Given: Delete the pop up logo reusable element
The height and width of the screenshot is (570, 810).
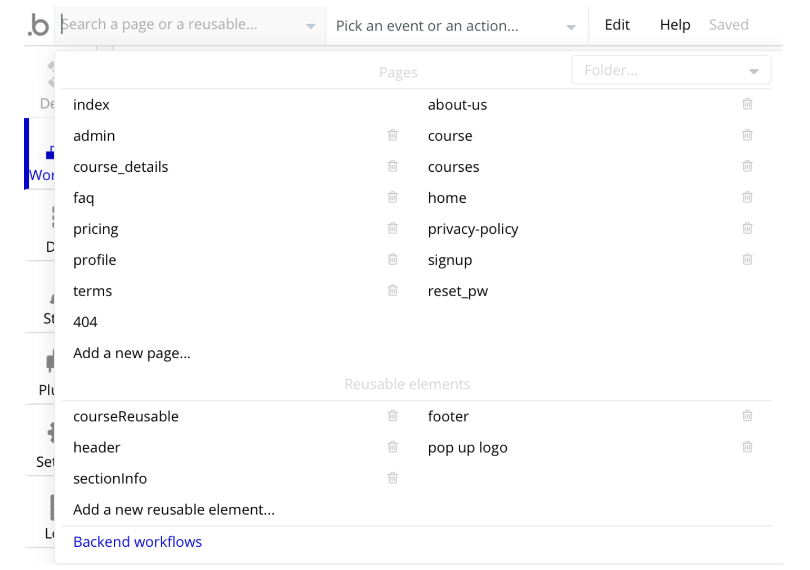Looking at the screenshot, I should (747, 447).
